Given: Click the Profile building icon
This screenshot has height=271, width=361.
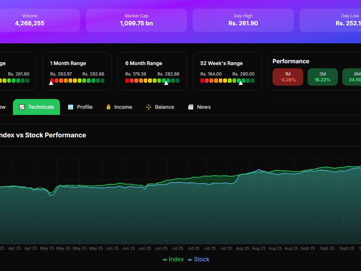Looking at the screenshot, I should [70, 107].
